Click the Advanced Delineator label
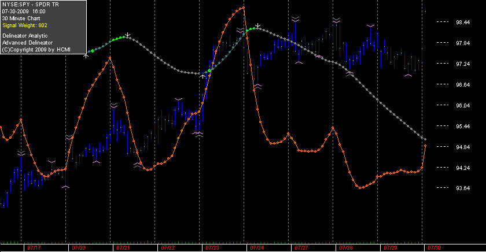The width and height of the screenshot is (486, 252). pyautogui.click(x=27, y=43)
